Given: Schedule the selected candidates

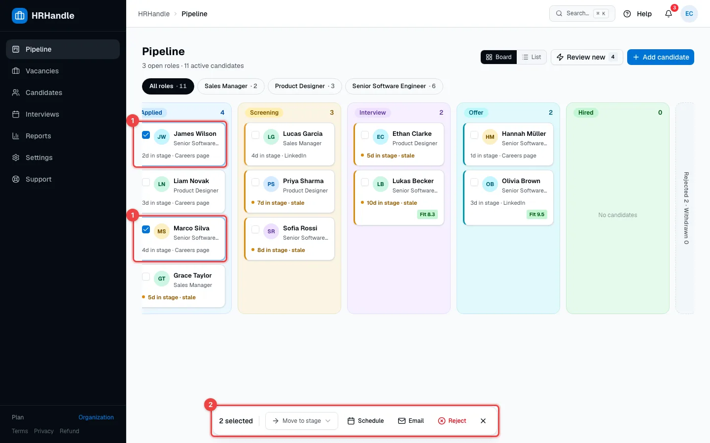Looking at the screenshot, I should pyautogui.click(x=365, y=421).
